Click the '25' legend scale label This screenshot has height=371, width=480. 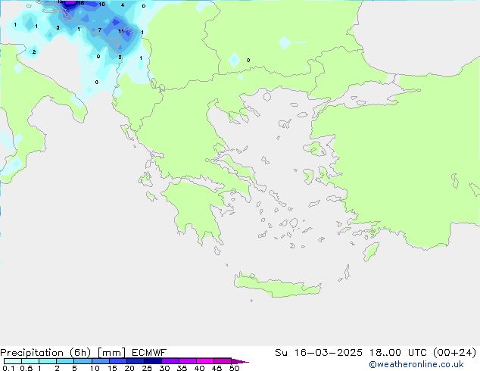coord(147,368)
